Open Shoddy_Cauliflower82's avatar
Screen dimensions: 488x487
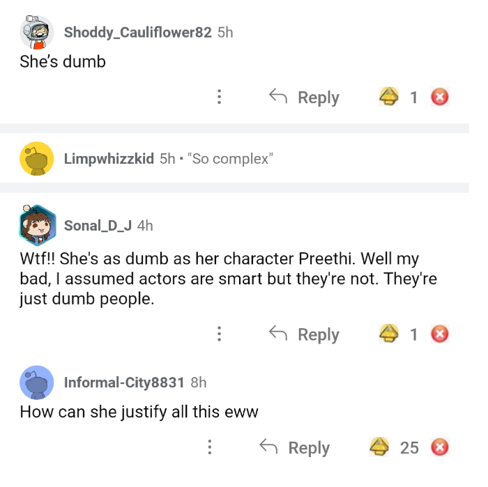click(x=36, y=32)
